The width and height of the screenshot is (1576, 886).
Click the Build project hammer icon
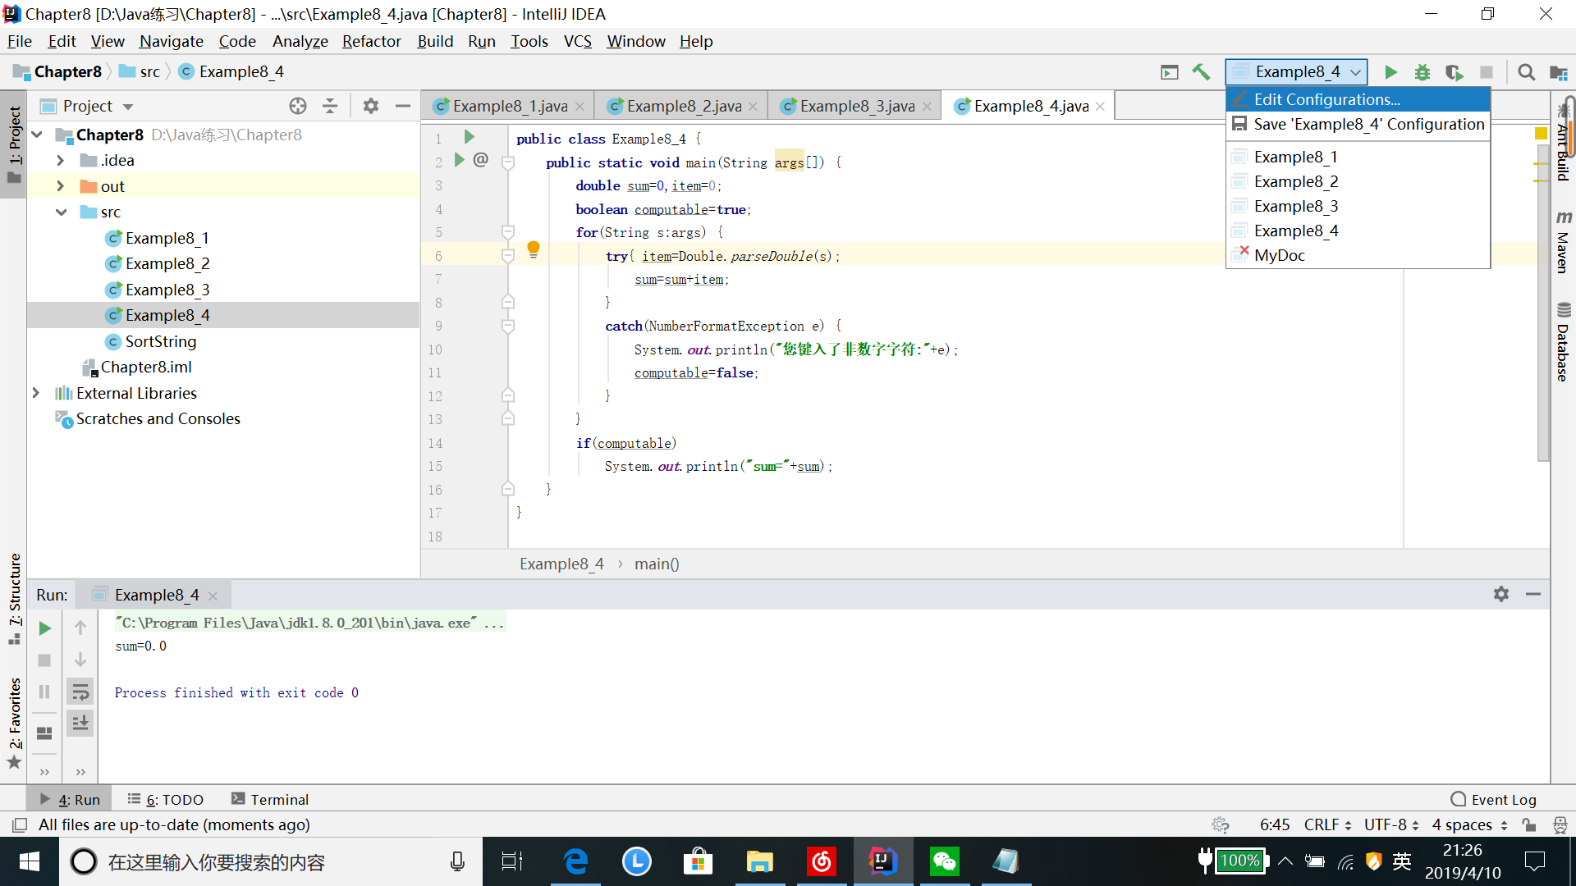coord(1201,72)
